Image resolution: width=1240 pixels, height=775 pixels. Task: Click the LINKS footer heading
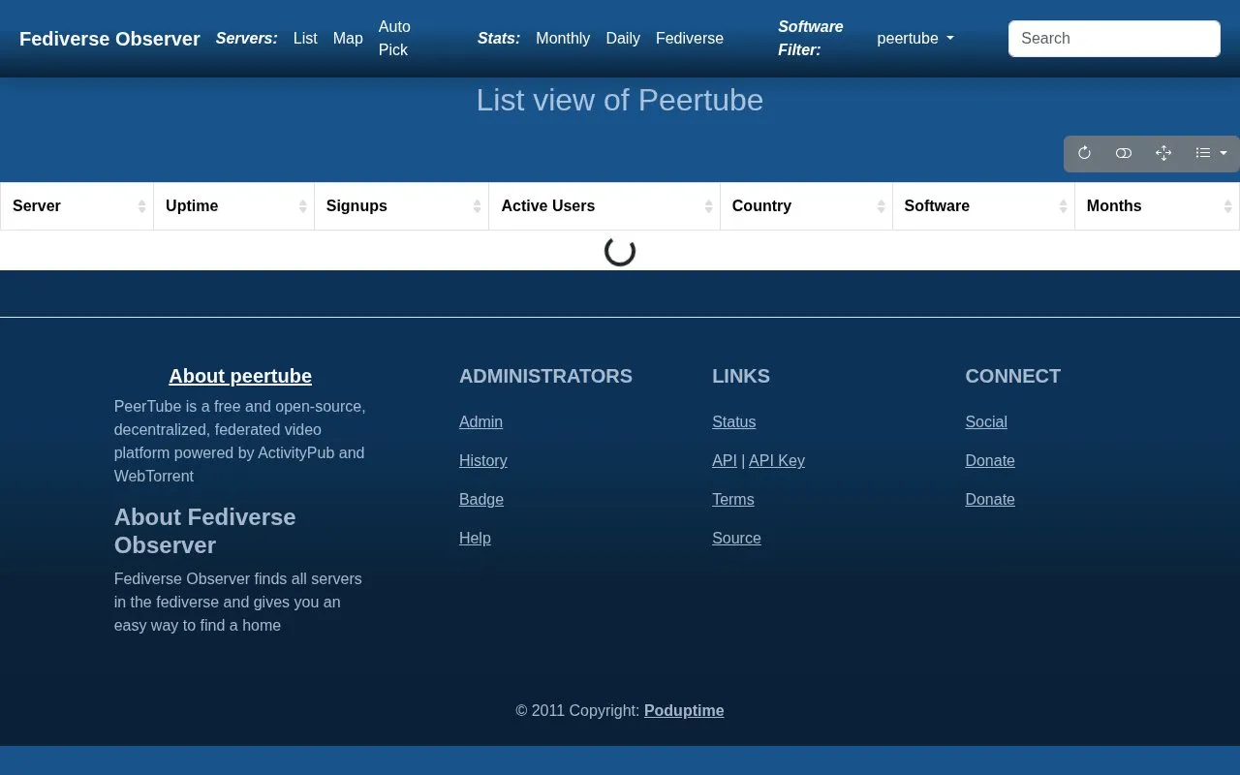pos(741,376)
